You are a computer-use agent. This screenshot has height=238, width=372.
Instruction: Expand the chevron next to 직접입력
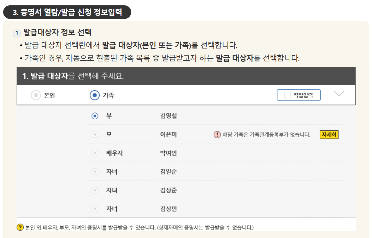(339, 95)
